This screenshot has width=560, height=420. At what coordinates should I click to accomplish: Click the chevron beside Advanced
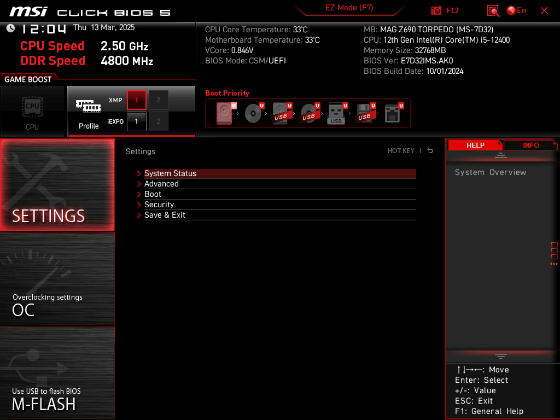139,184
